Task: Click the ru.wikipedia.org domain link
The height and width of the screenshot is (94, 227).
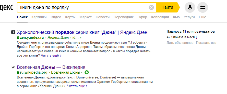Action: (x=34, y=72)
